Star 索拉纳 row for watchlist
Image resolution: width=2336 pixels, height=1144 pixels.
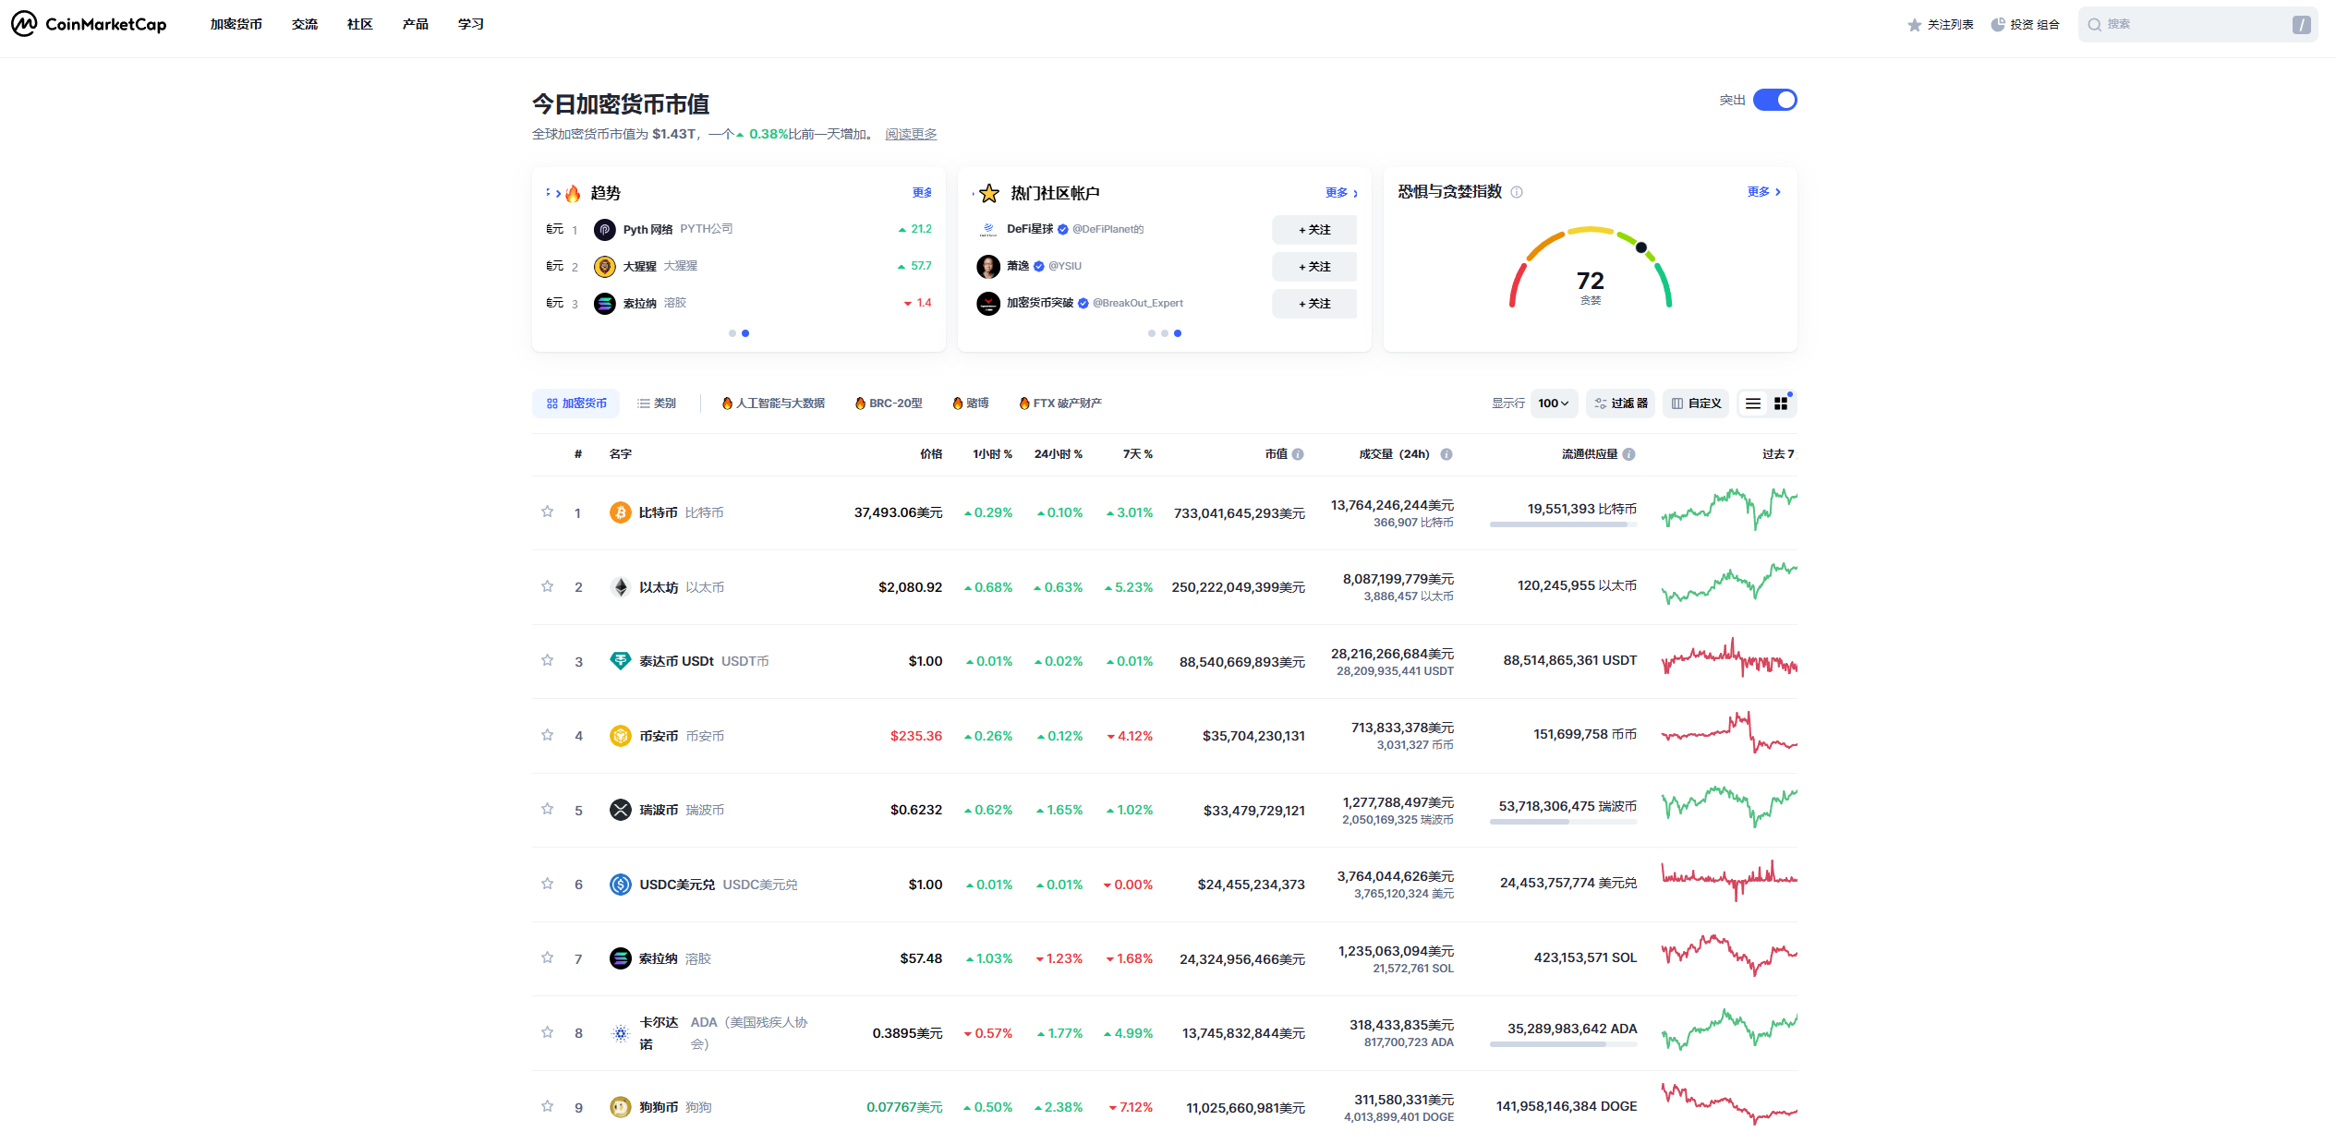click(x=547, y=957)
